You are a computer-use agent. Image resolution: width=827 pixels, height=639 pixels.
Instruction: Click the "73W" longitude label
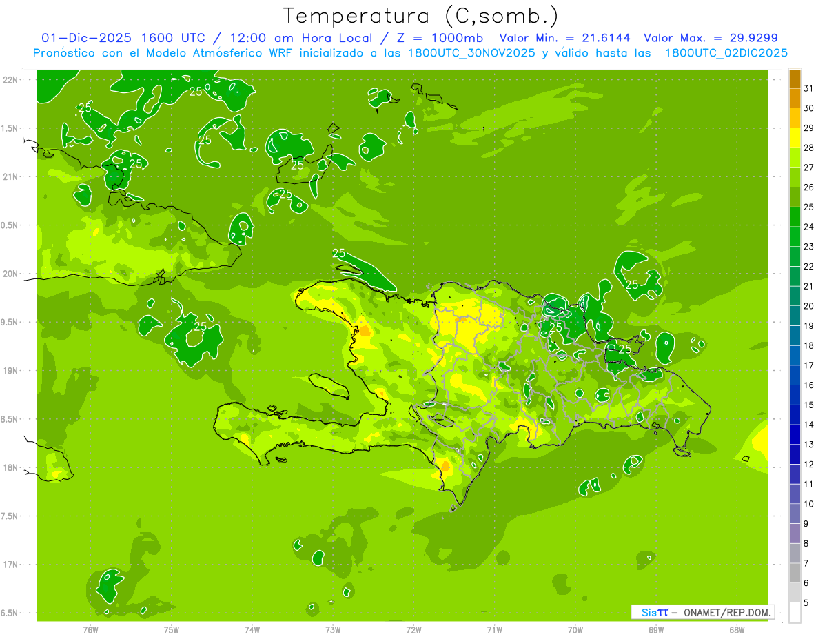click(333, 629)
